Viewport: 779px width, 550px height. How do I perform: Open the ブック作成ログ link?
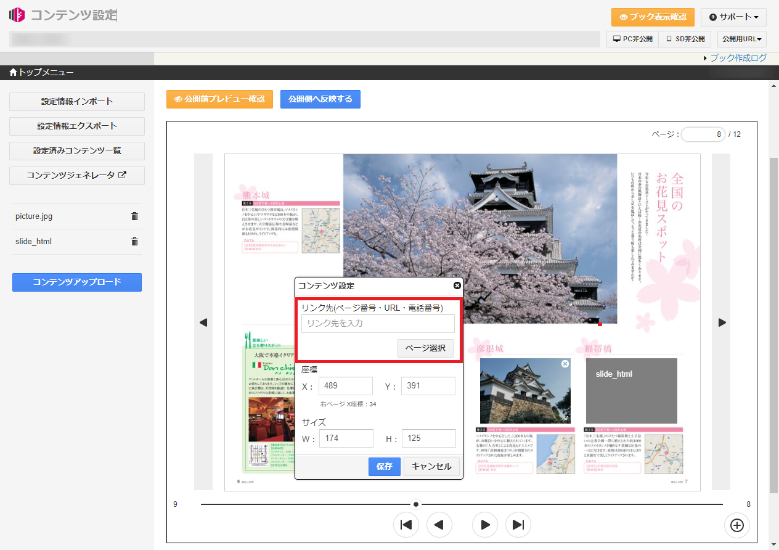(x=738, y=58)
